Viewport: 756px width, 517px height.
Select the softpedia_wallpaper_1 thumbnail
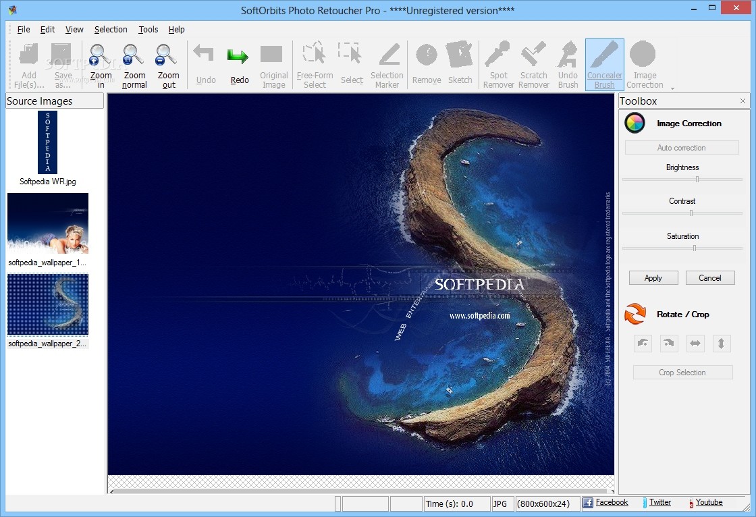pyautogui.click(x=48, y=223)
